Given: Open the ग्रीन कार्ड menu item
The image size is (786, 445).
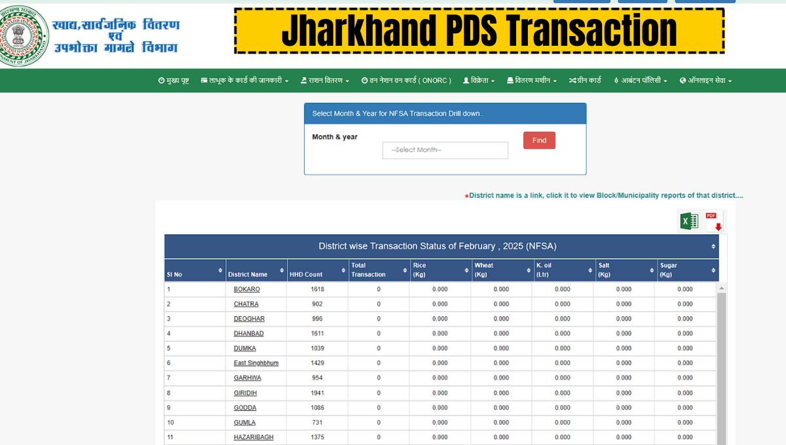Looking at the screenshot, I should point(585,80).
